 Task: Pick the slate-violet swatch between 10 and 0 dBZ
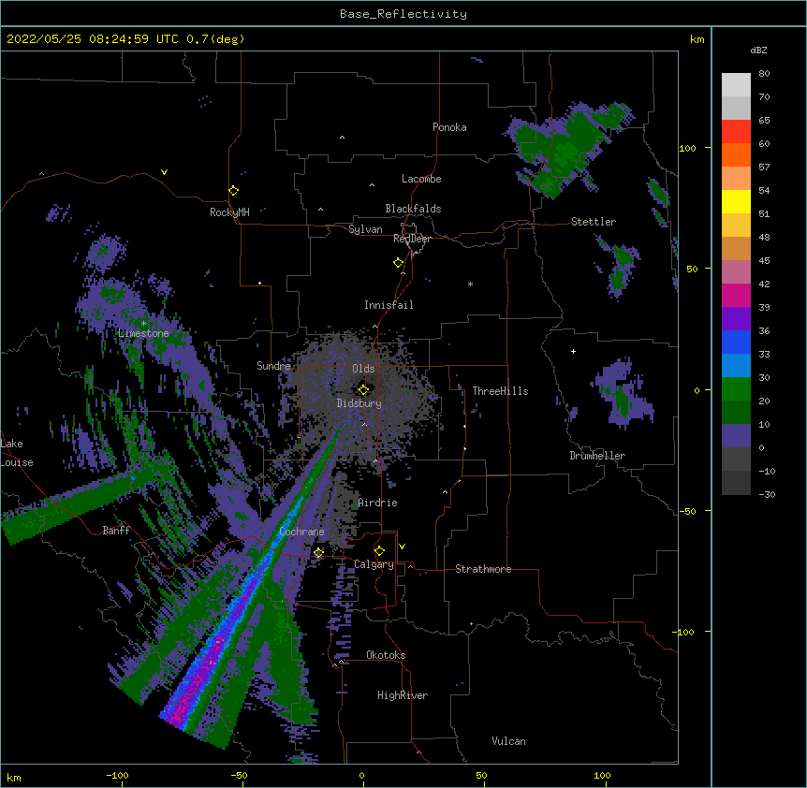tap(736, 436)
